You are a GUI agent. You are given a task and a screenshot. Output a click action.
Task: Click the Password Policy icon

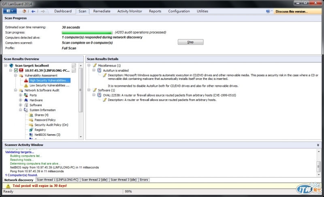pos(31,120)
